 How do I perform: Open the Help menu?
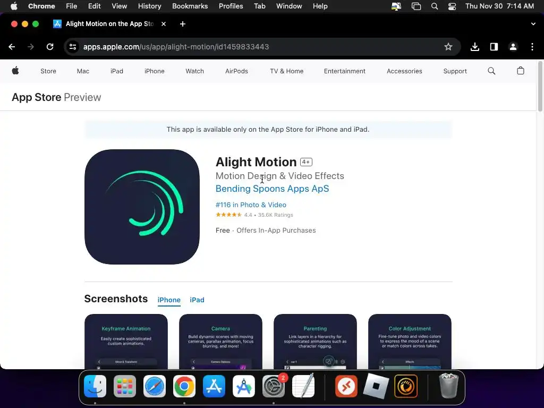tap(320, 6)
